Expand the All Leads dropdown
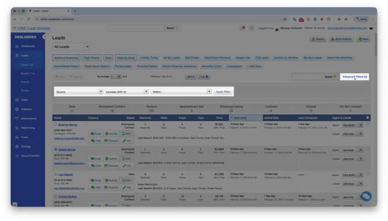This screenshot has height=221, width=388. (71, 47)
